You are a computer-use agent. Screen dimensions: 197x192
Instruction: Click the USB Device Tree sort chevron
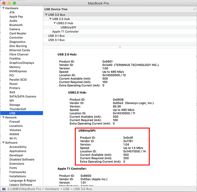click(194, 9)
